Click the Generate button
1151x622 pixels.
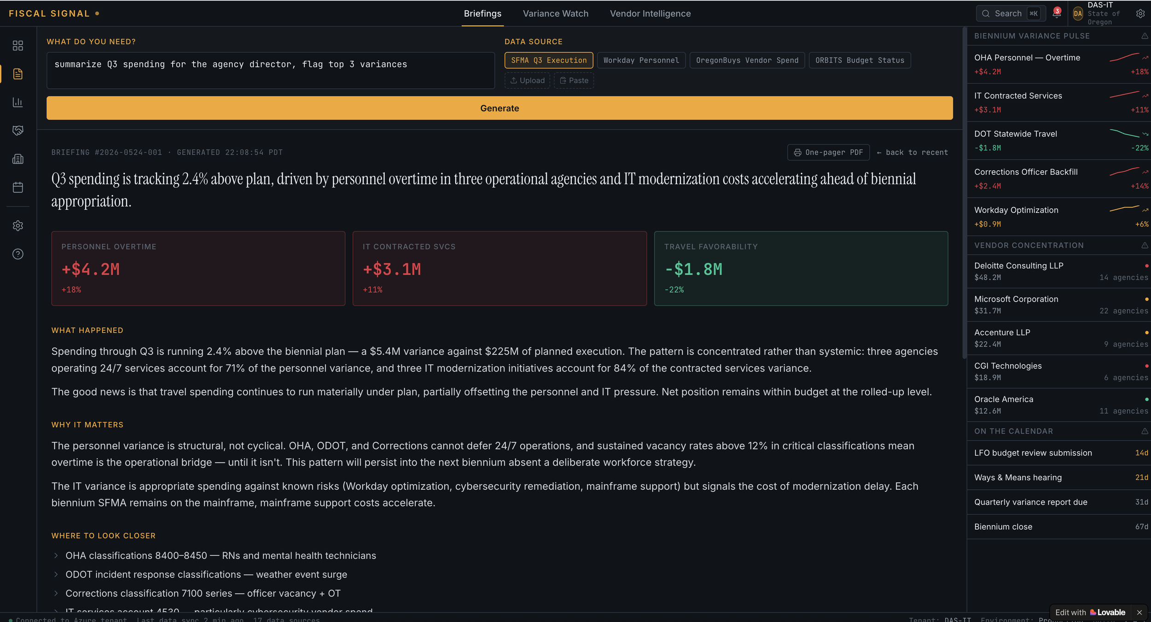[500, 108]
